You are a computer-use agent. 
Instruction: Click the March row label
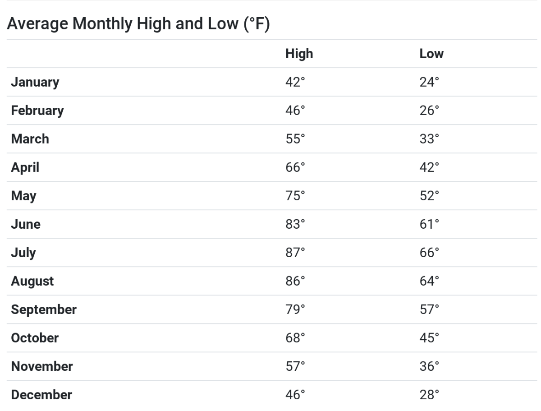[30, 139]
